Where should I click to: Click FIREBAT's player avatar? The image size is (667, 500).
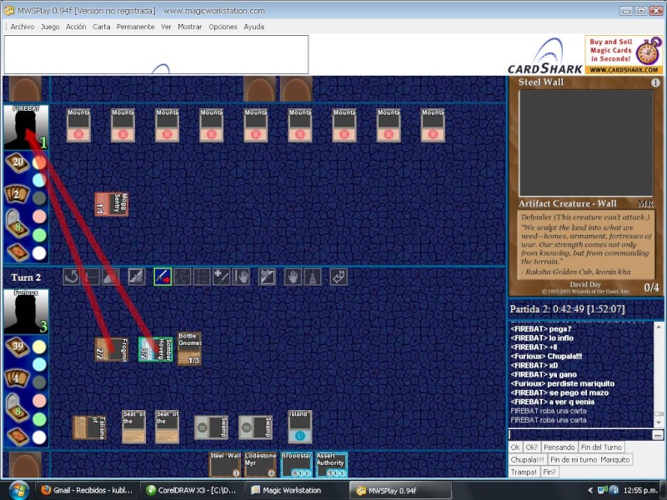point(26,127)
